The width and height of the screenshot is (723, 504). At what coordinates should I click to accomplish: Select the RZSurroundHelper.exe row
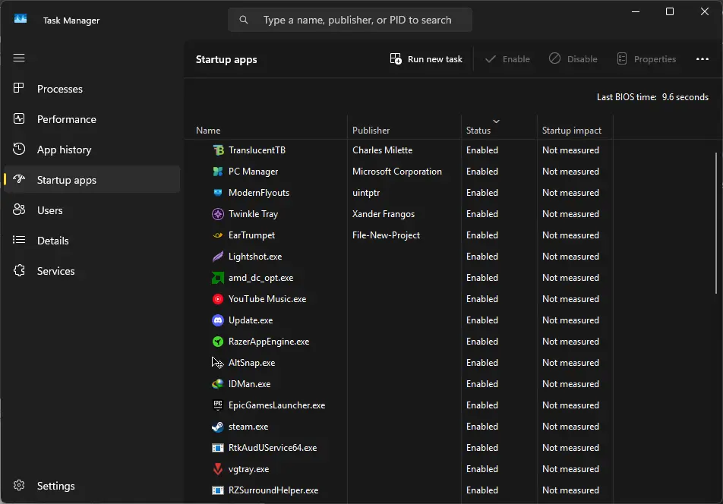(x=399, y=490)
